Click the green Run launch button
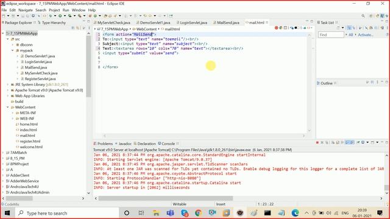This screenshot has width=390, height=219. (60, 16)
